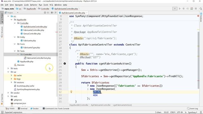This screenshot has height=114, width=203.
Task: Open the Navigate menu
Action: (x=19, y=5)
